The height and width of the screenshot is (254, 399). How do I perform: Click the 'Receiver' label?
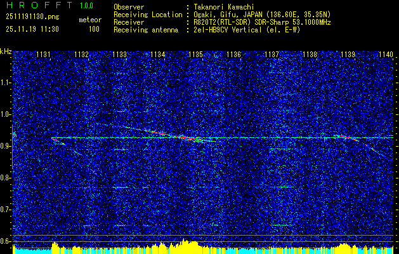[x=129, y=22]
